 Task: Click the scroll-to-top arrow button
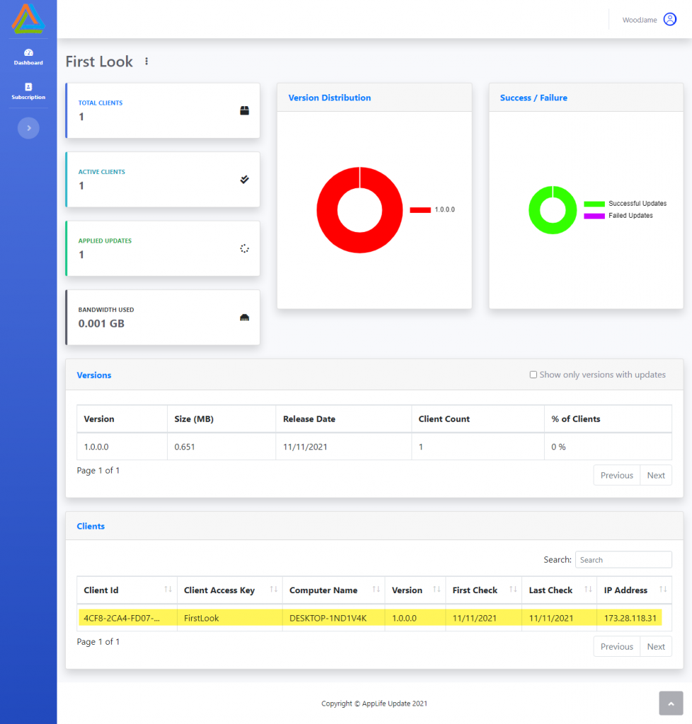[671, 703]
